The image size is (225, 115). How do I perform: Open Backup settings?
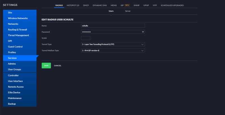[20, 104]
